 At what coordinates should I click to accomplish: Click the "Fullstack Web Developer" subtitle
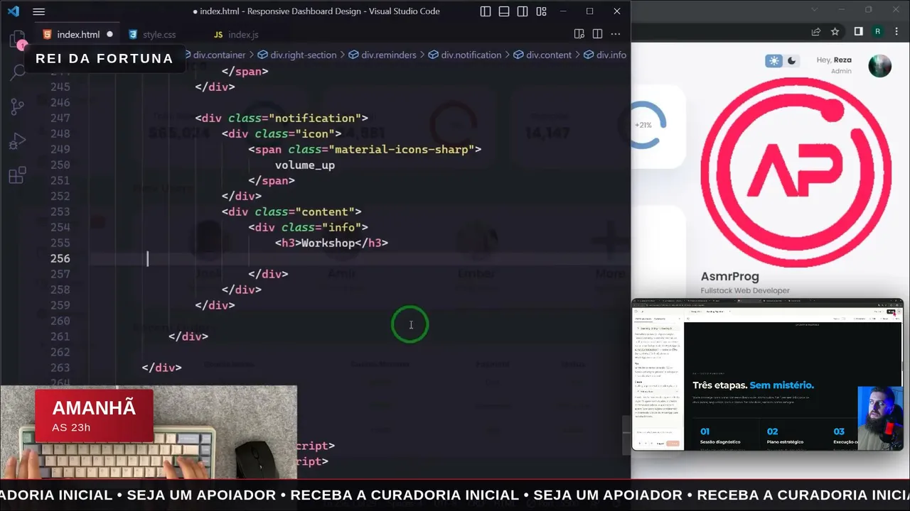pos(745,290)
